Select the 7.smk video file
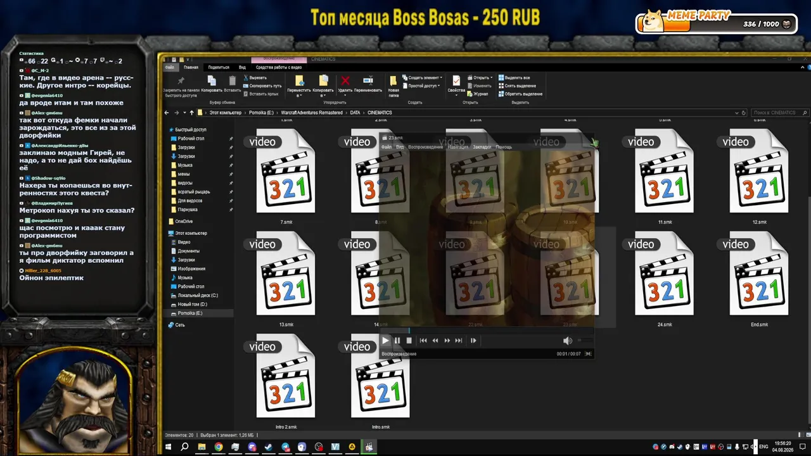The width and height of the screenshot is (811, 456). [286, 176]
